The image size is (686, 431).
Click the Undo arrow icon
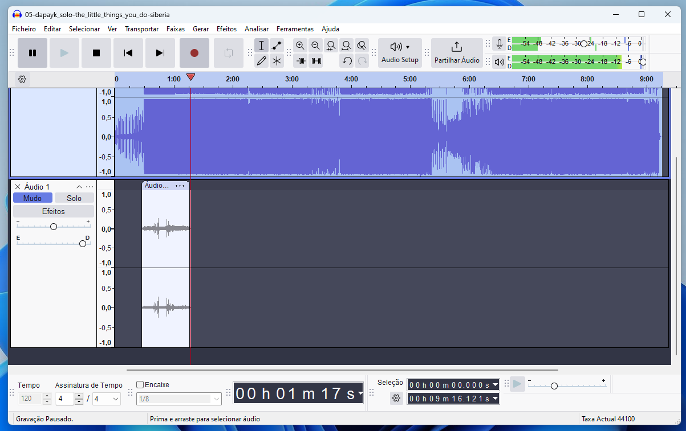(347, 61)
